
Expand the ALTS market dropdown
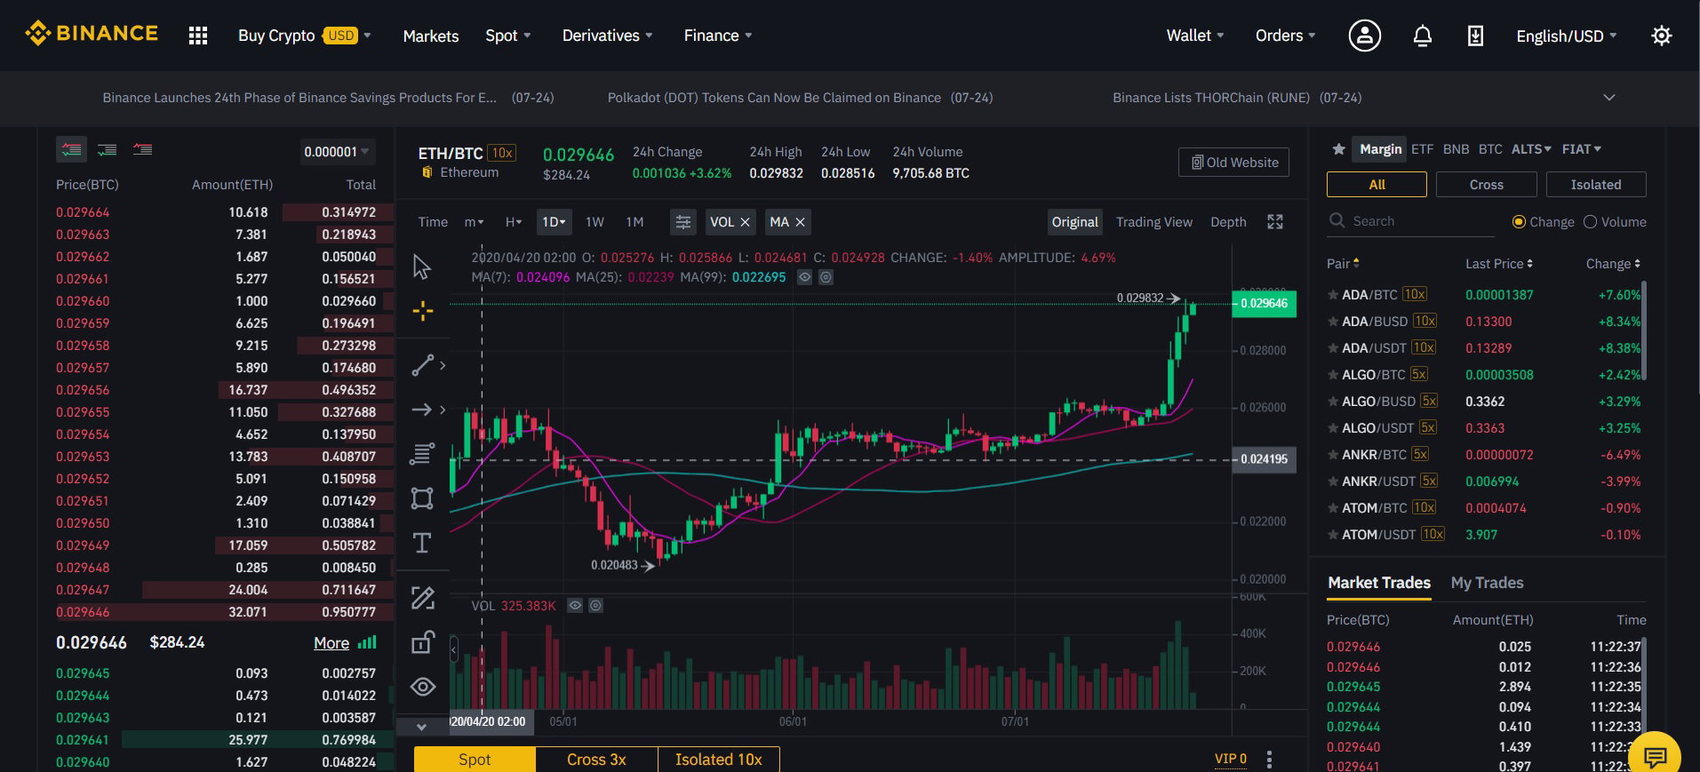point(1531,149)
